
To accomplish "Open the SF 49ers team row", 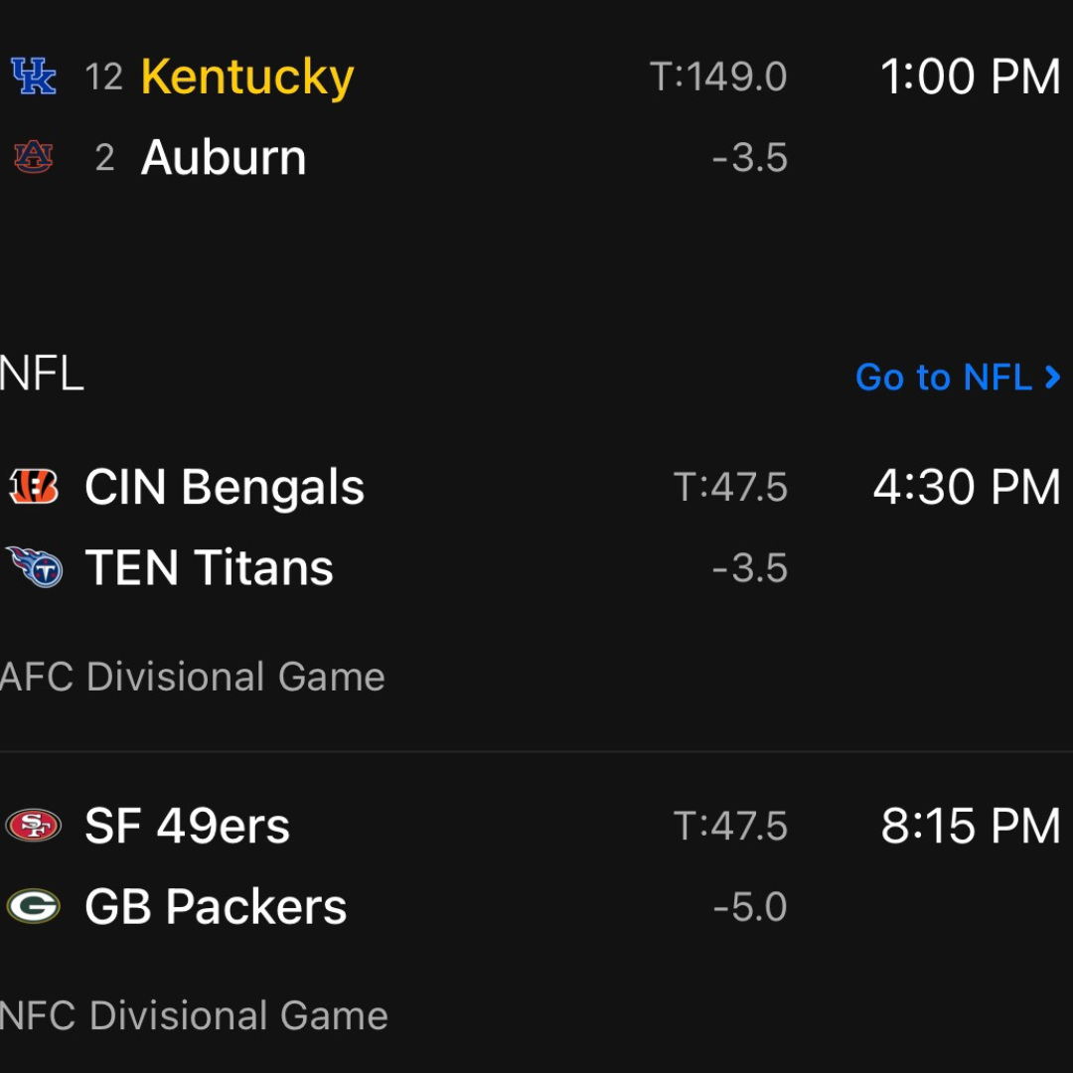I will 188,826.
